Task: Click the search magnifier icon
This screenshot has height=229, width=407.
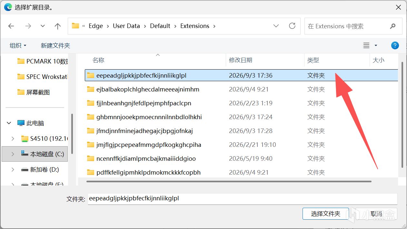Action: [x=392, y=26]
